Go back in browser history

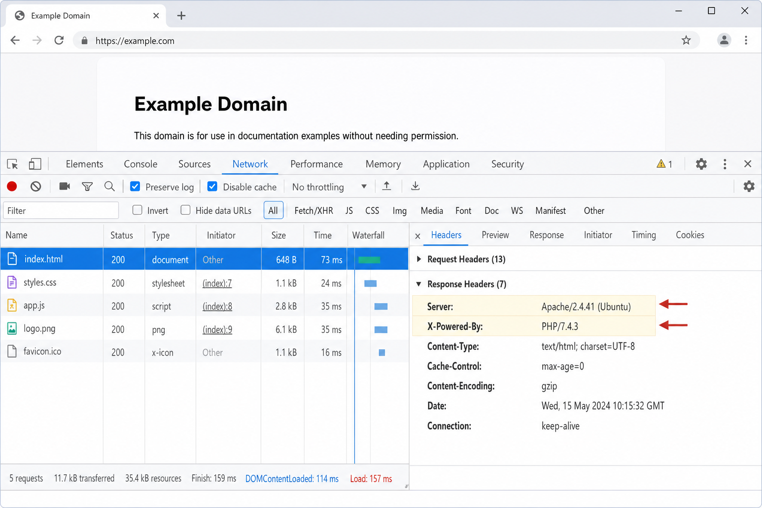(x=15, y=40)
